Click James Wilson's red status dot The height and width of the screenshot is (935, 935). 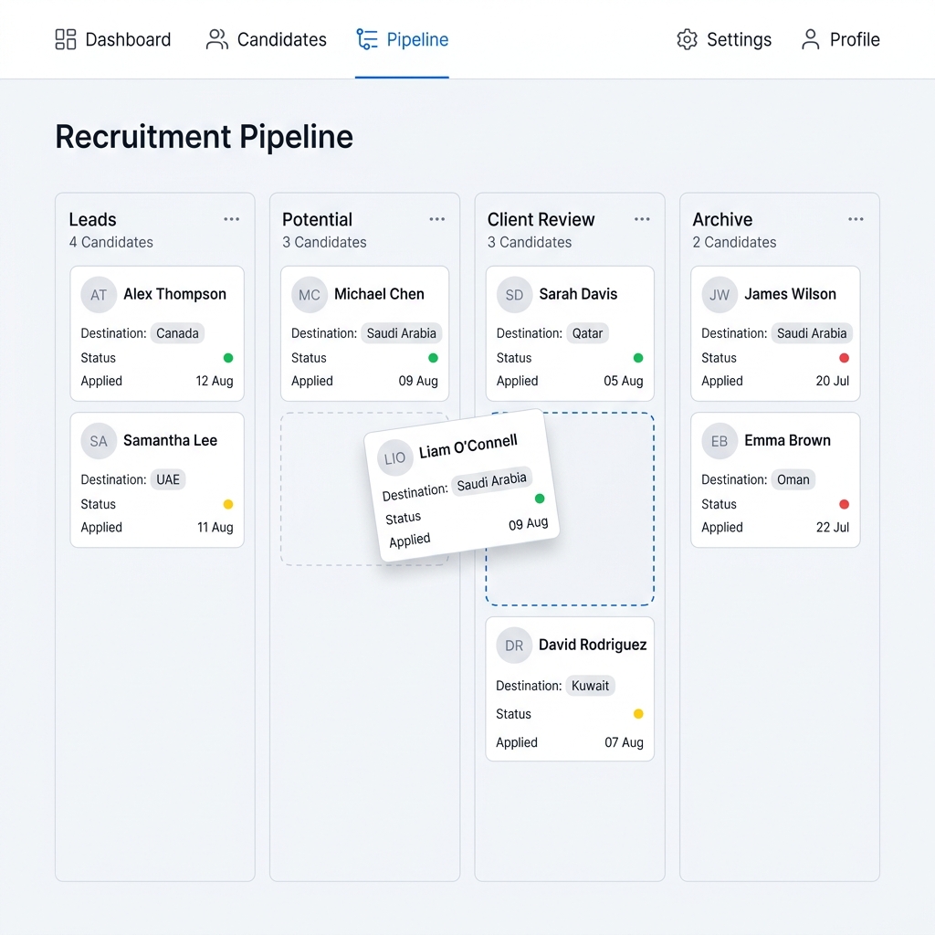point(844,358)
